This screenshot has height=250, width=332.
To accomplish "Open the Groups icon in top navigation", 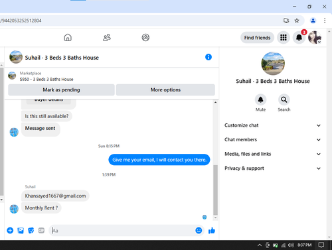I will point(145,38).
